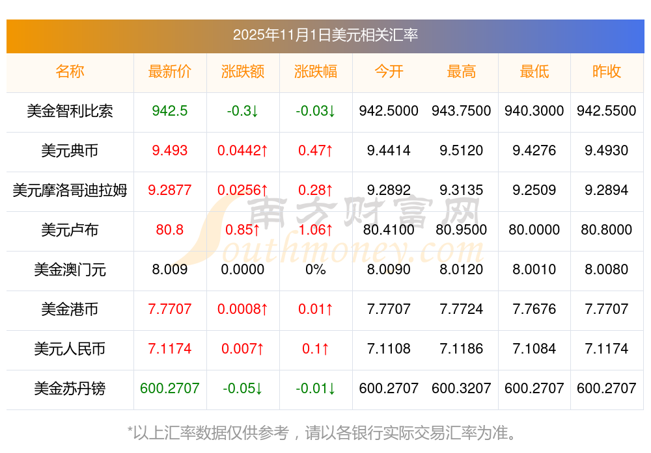This screenshot has height=453, width=651.
Task: Select the 名称 column header
Action: coord(70,71)
